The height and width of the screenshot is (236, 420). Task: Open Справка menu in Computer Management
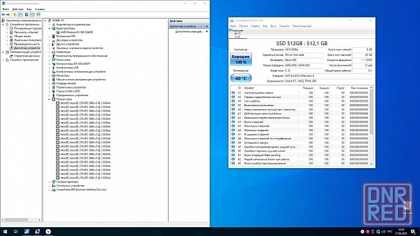(40, 9)
